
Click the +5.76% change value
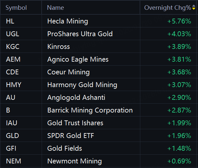(179, 22)
